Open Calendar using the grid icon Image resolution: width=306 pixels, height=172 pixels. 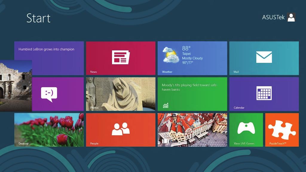pos(264,93)
